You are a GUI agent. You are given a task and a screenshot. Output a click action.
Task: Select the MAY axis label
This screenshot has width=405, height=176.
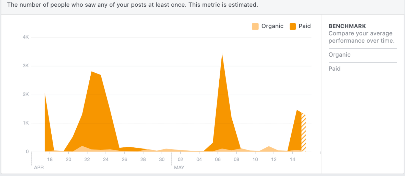tap(180, 168)
